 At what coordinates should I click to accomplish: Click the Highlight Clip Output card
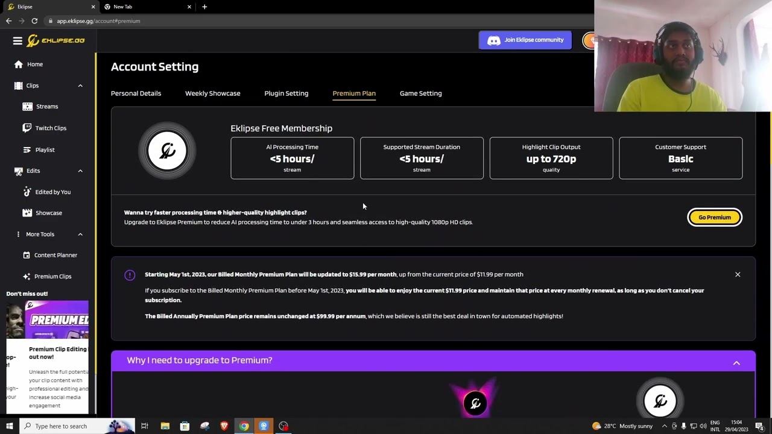pyautogui.click(x=551, y=158)
